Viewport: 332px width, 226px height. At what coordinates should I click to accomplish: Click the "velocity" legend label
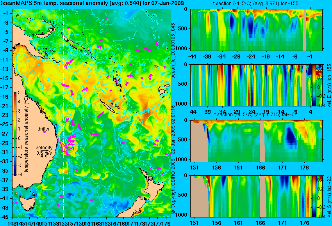pyautogui.click(x=44, y=148)
